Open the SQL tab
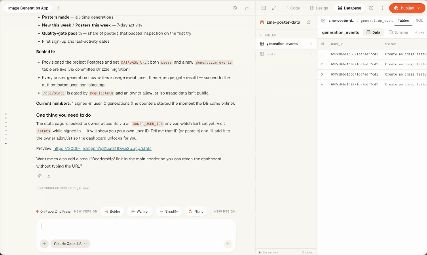 419,21
